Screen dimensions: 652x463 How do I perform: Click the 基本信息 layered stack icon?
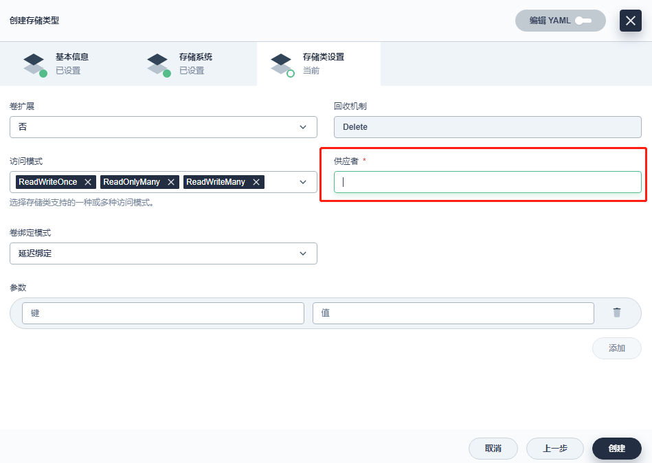[x=34, y=65]
